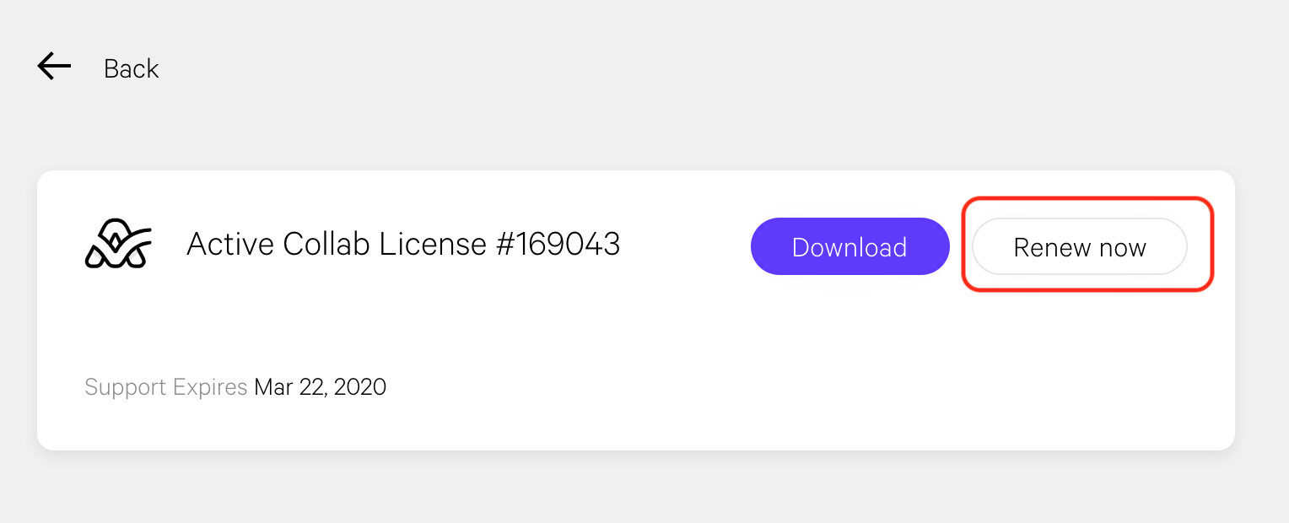
Task: Click the year 2020 in the expiry date
Action: [360, 387]
